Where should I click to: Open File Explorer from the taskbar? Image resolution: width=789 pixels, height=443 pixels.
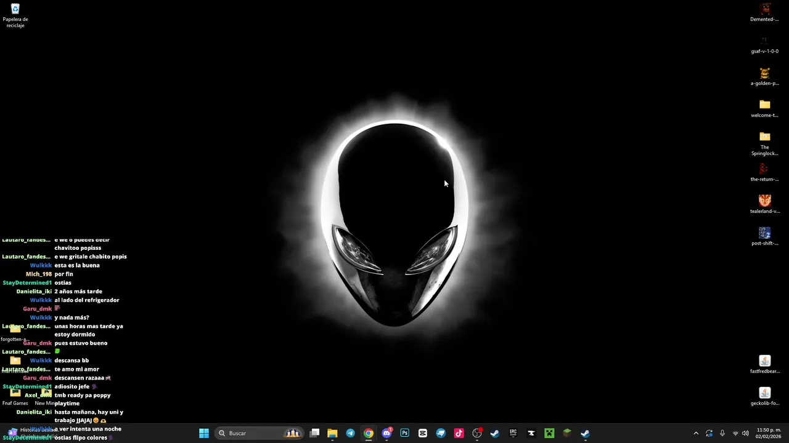(332, 433)
